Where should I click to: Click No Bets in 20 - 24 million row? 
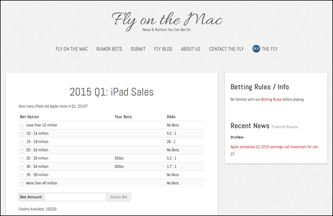click(x=173, y=150)
